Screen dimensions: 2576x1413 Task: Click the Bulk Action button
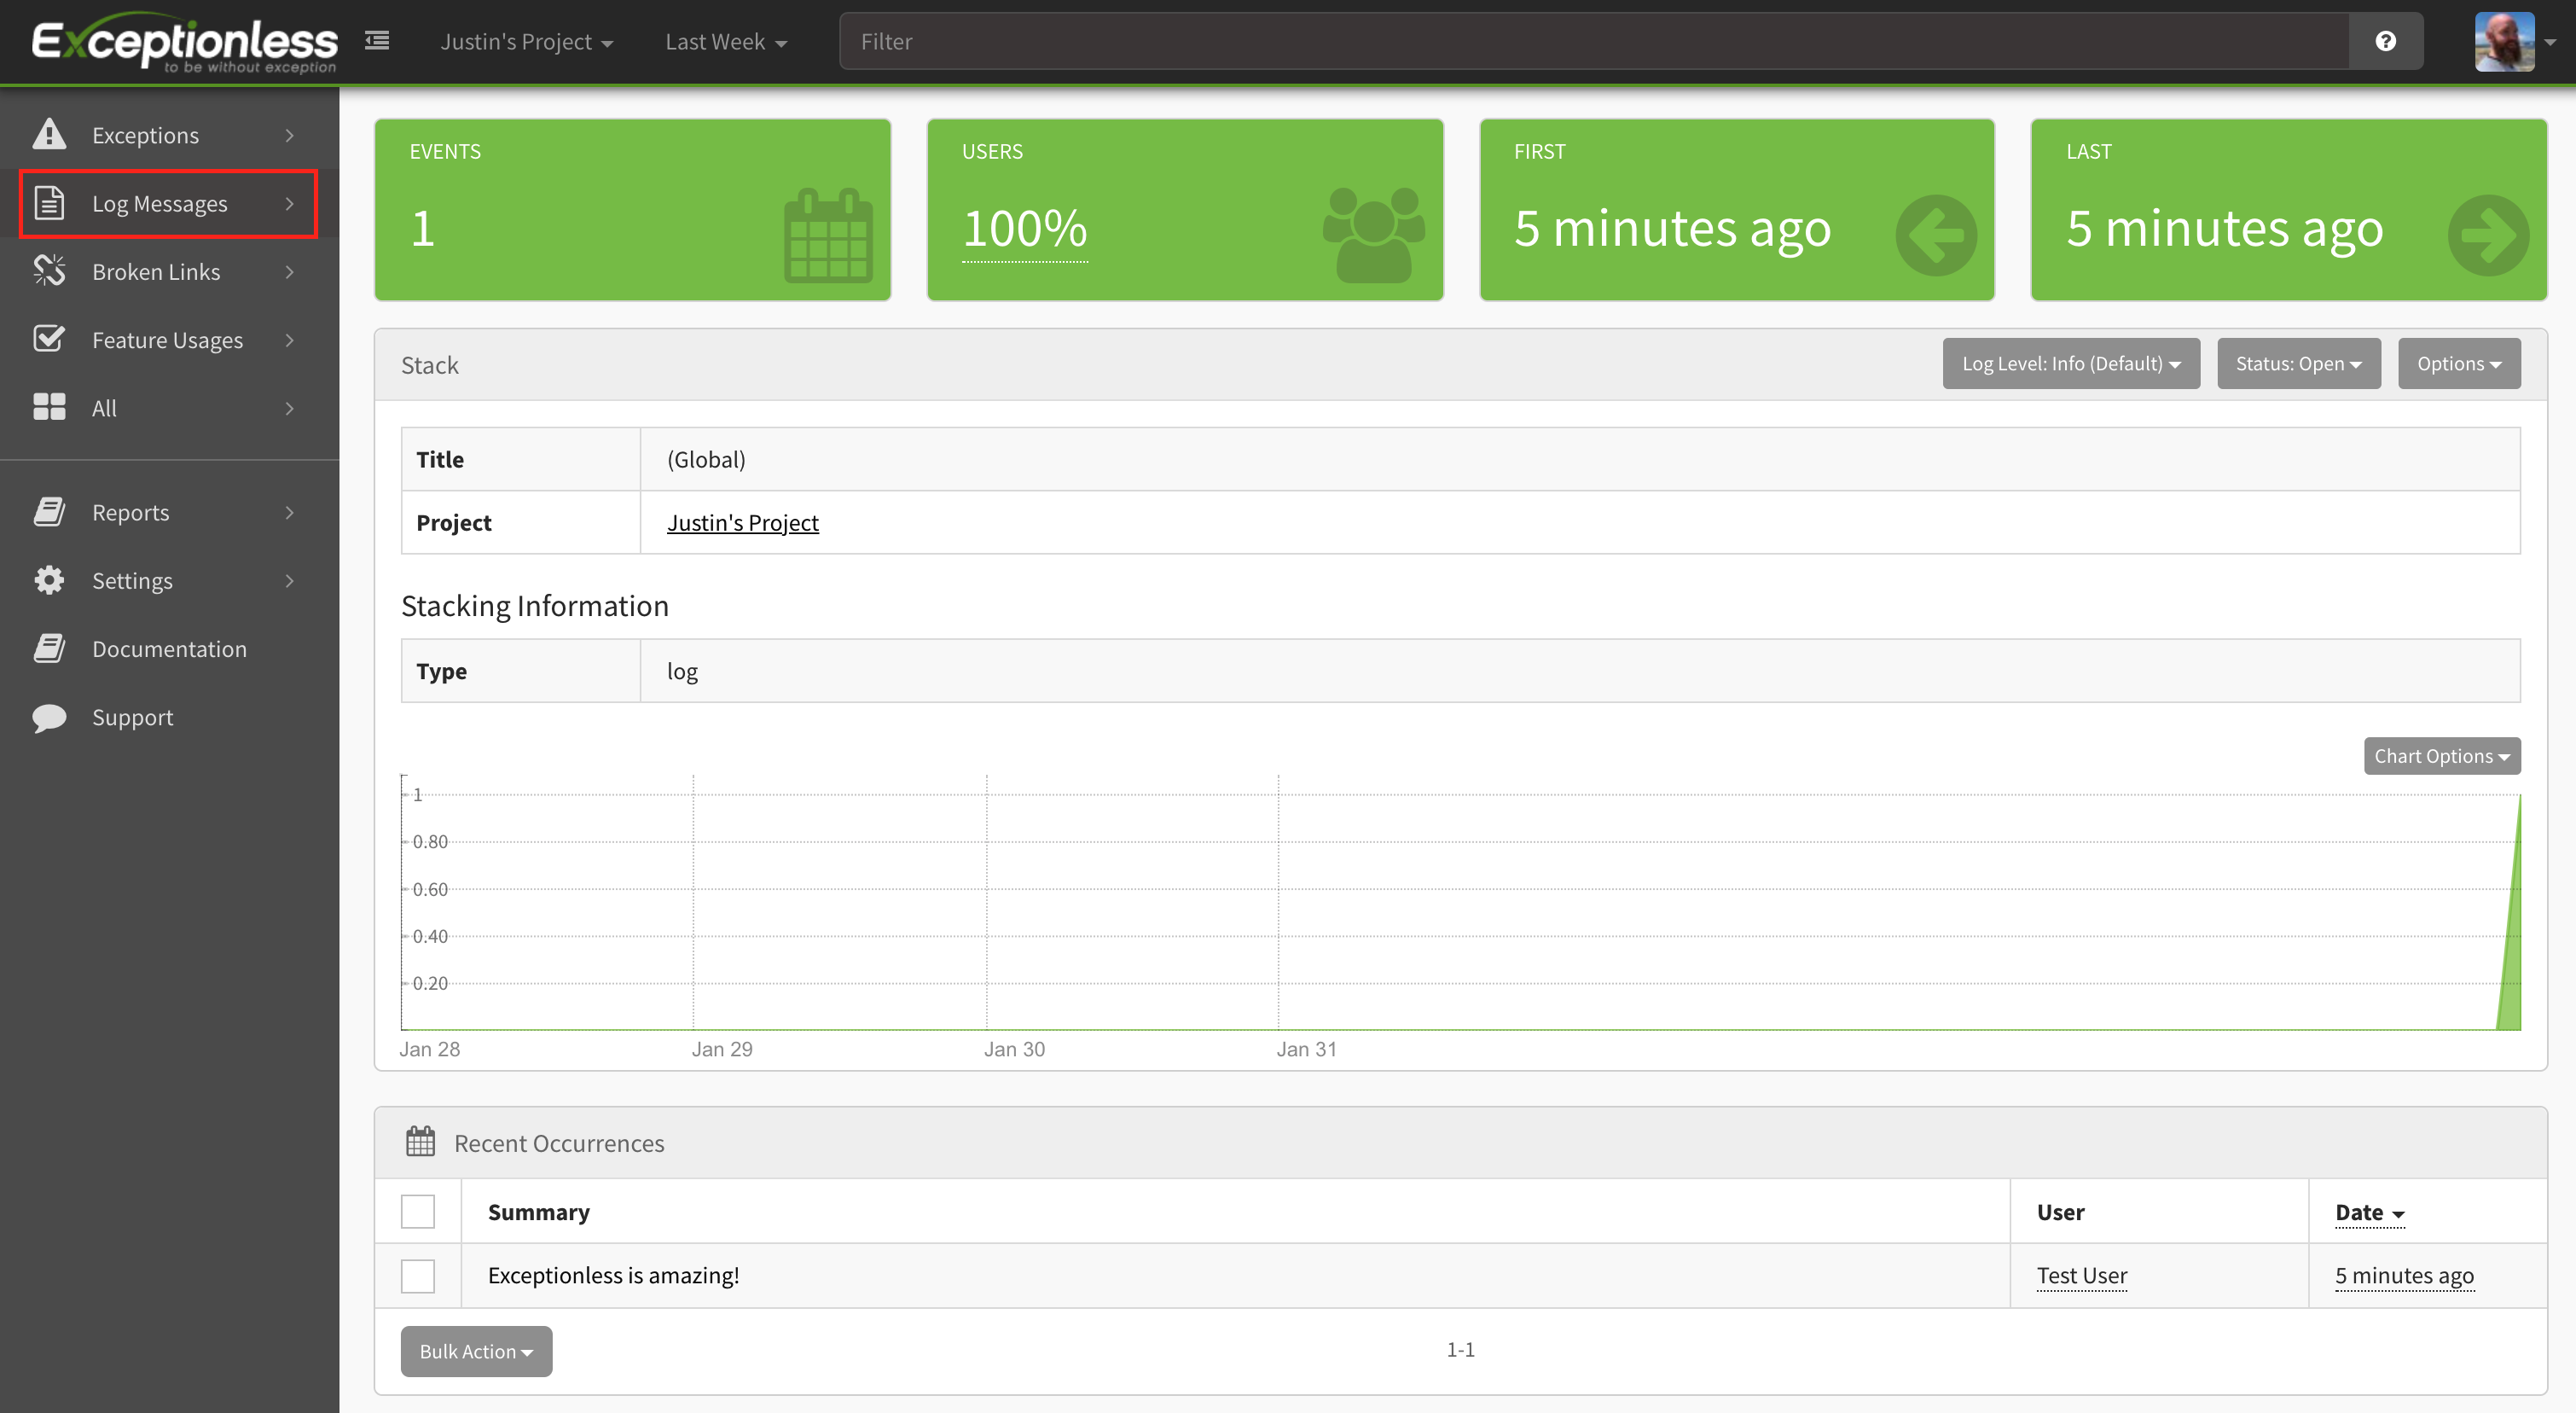pyautogui.click(x=476, y=1351)
